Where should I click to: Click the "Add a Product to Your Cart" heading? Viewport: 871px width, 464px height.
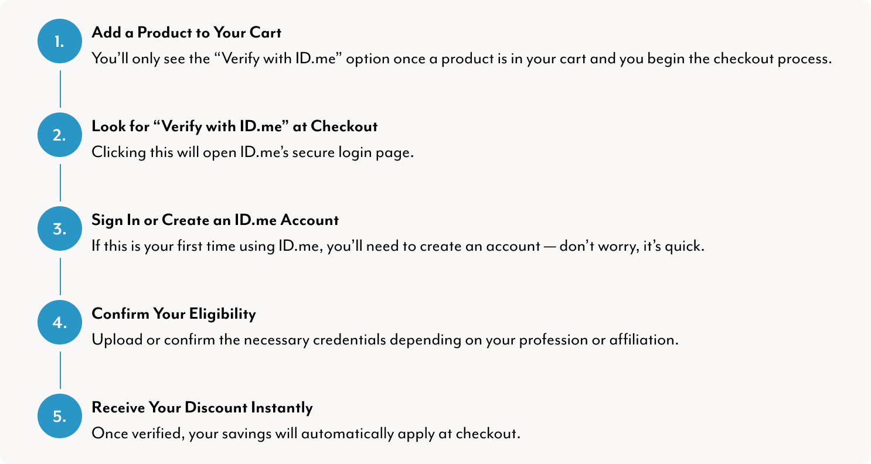[186, 33]
